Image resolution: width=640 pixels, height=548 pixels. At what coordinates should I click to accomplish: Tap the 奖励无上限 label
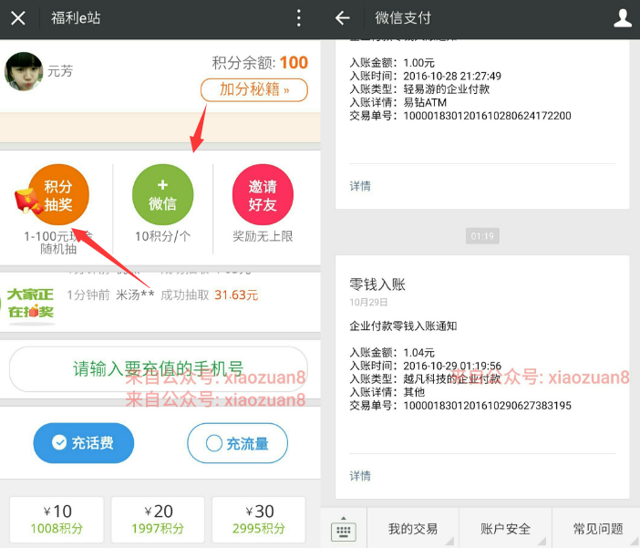[x=263, y=236]
